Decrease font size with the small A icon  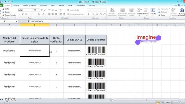[45, 10]
